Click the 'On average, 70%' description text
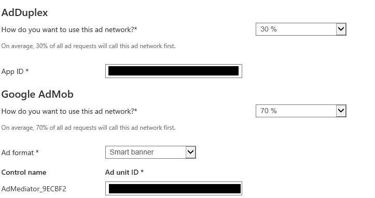 pos(88,128)
